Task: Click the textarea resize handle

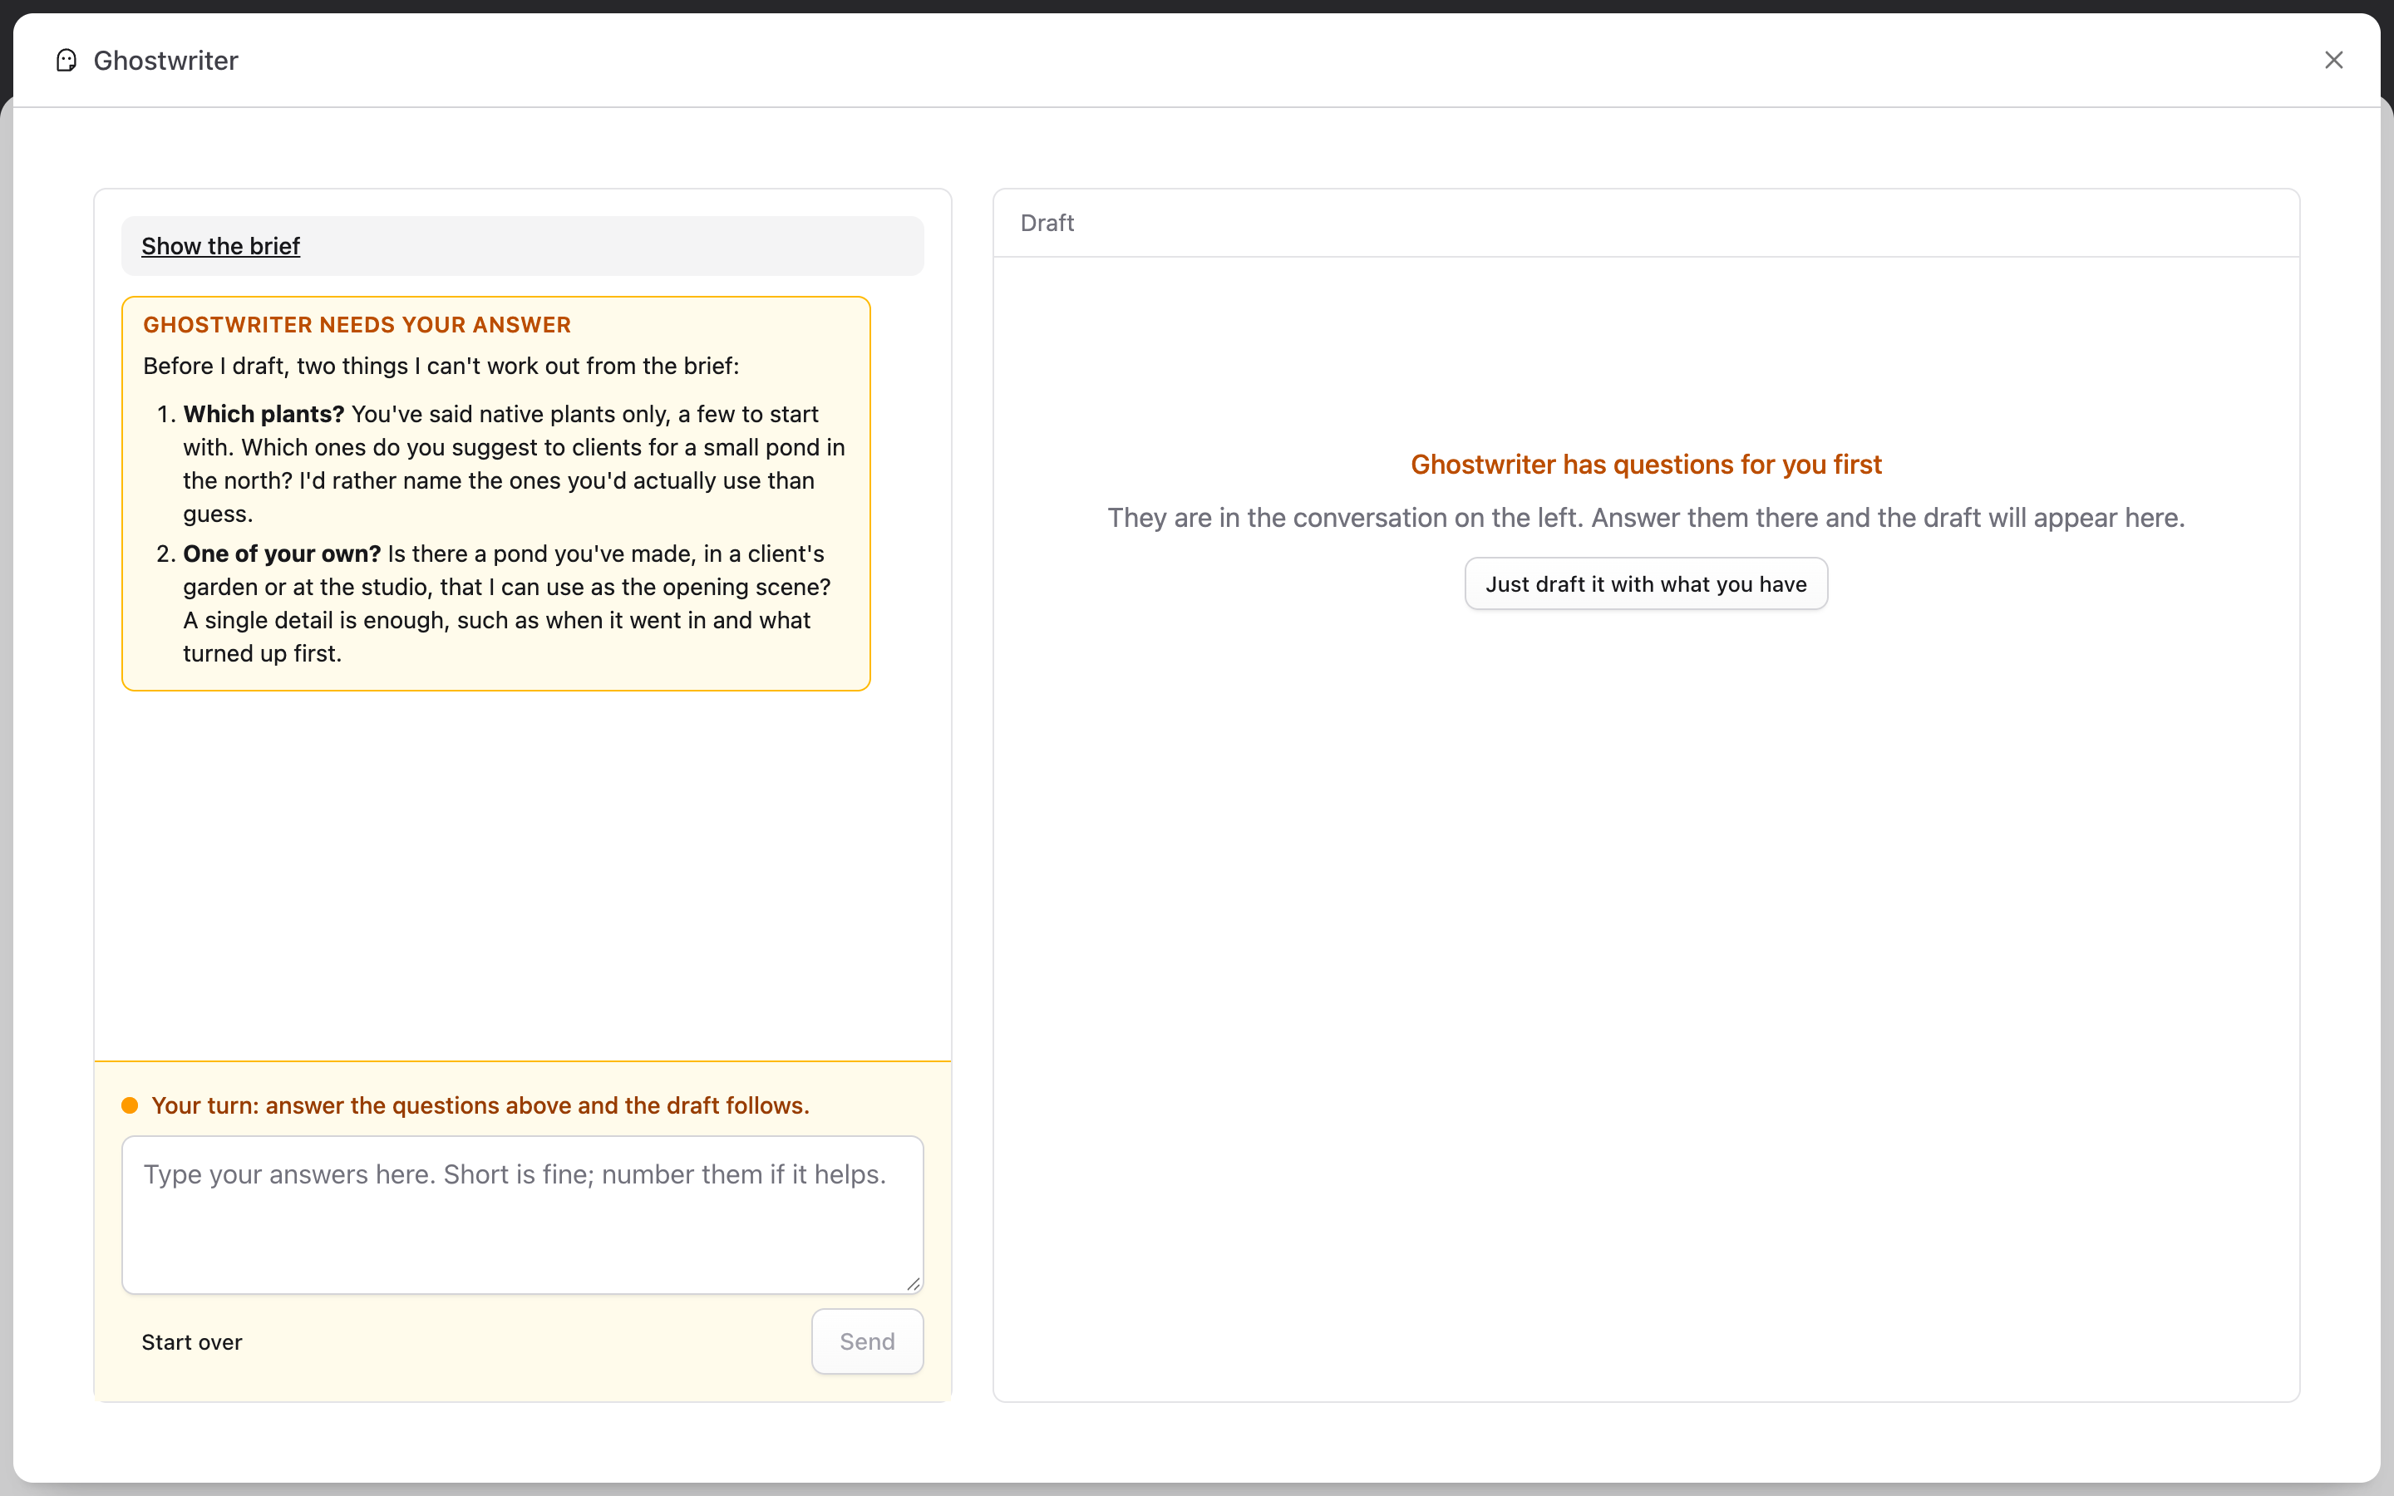Action: click(x=913, y=1283)
